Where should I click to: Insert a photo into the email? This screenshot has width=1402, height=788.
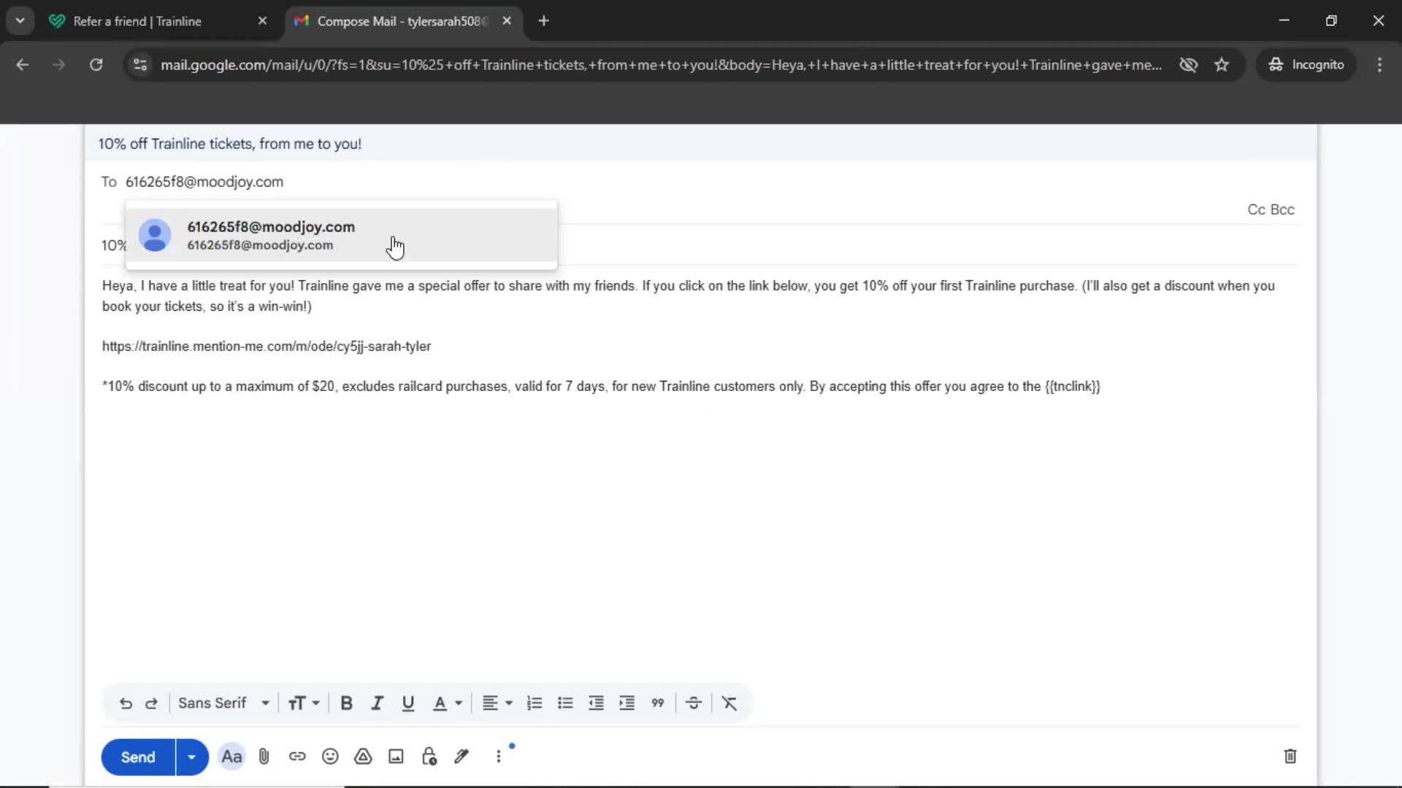click(x=395, y=757)
